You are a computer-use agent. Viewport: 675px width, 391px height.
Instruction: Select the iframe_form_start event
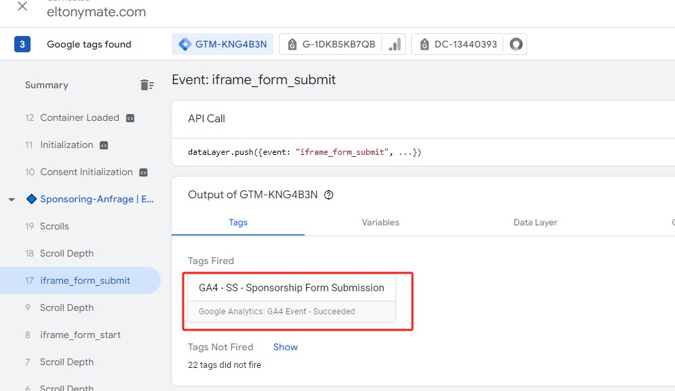[80, 335]
